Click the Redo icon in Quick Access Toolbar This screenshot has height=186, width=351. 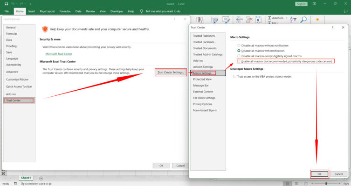click(21, 4)
